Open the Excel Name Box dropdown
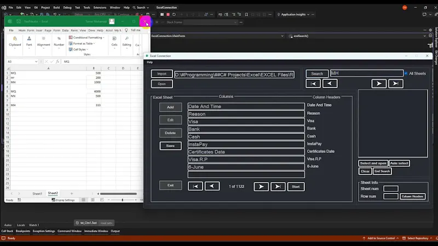 36,62
